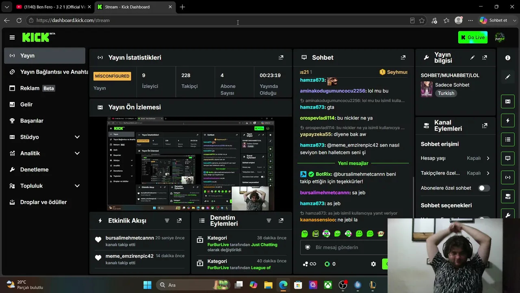Click the Yeni mesajlar divider in chat
Image resolution: width=520 pixels, height=293 pixels.
click(353, 163)
